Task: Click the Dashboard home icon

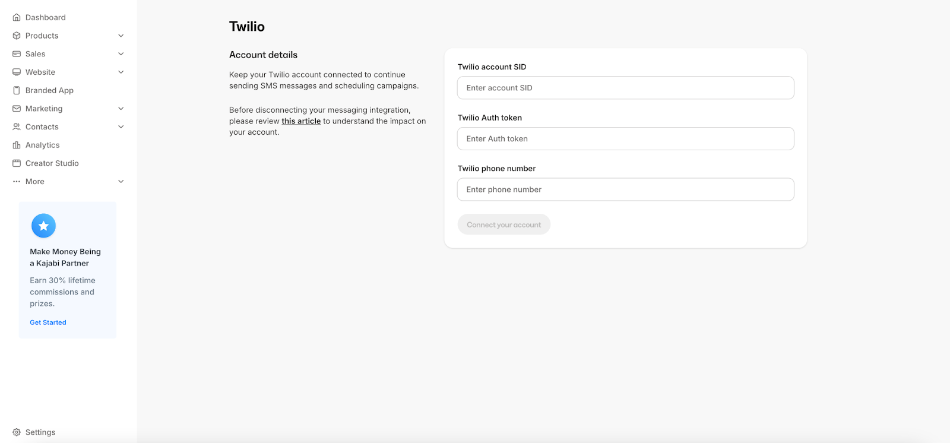Action: (17, 17)
